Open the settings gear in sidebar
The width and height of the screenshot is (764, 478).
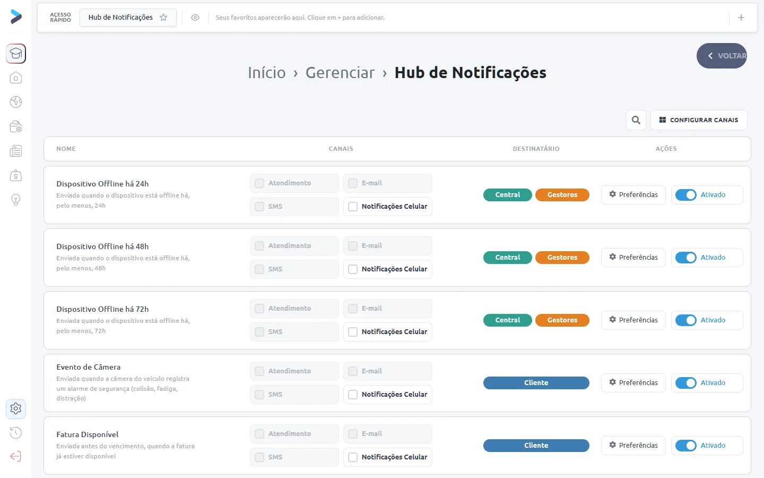16,408
